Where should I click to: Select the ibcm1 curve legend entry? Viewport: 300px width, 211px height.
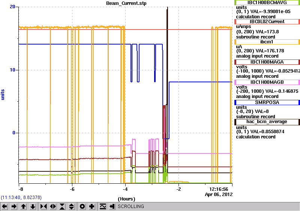click(x=267, y=42)
